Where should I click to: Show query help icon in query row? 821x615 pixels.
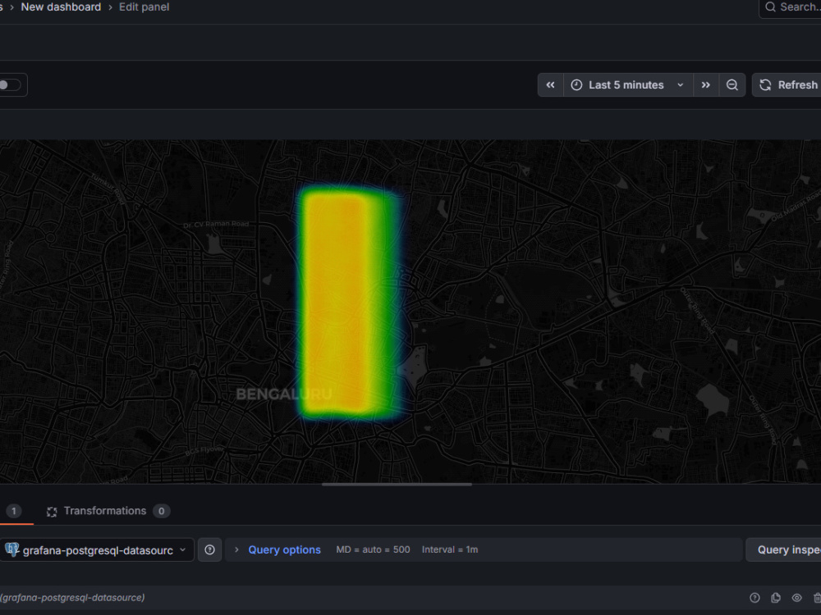pos(754,598)
